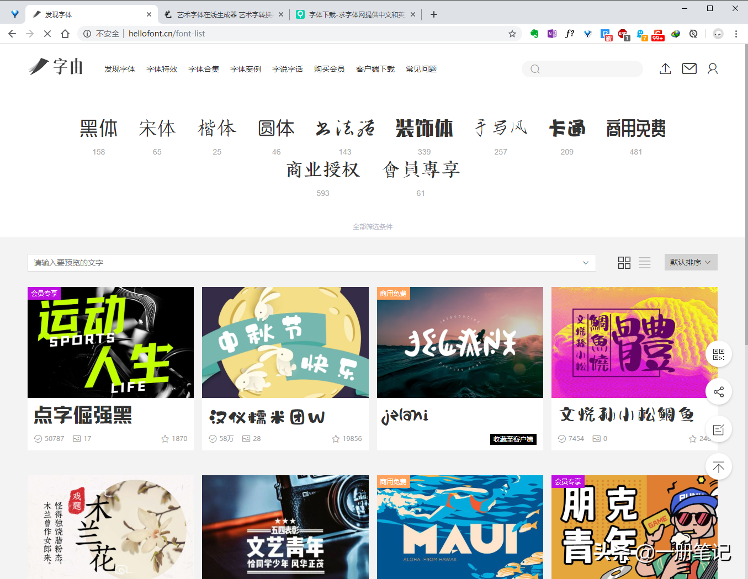This screenshot has width=748, height=579.
Task: Click back-to-top arrow button
Action: [x=718, y=468]
